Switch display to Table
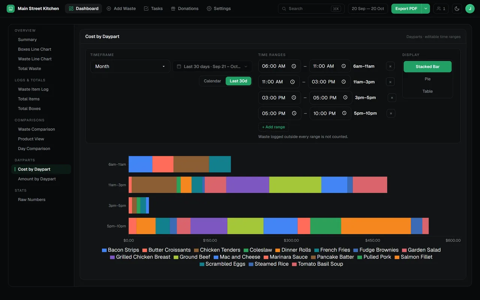Viewport: 480px width, 300px height. (427, 91)
